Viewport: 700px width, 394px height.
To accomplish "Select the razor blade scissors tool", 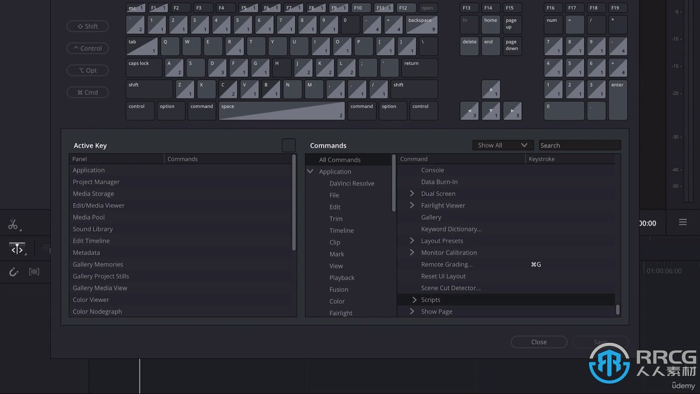I will click(x=13, y=225).
